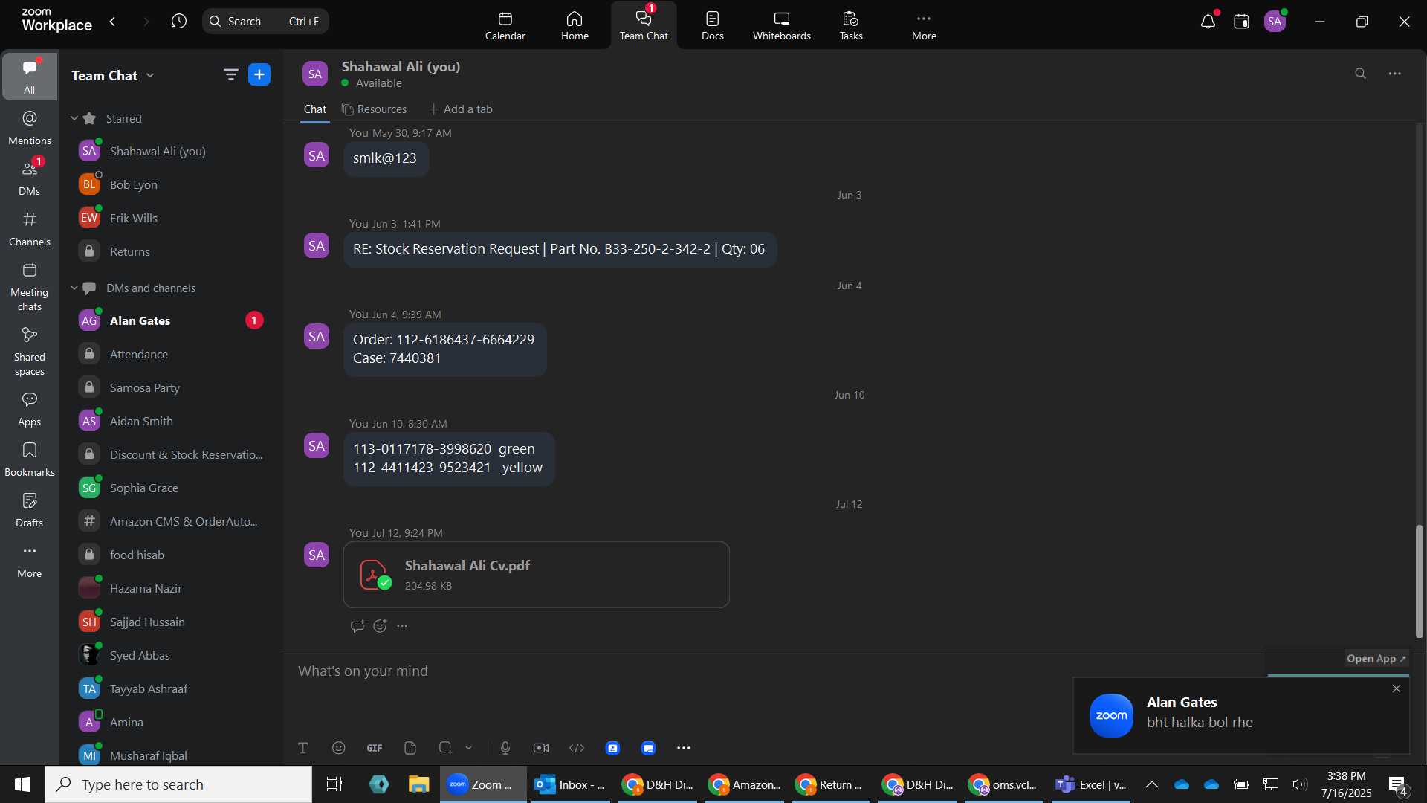Image resolution: width=1427 pixels, height=803 pixels.
Task: Switch to the Tasks tab
Action: pyautogui.click(x=851, y=26)
